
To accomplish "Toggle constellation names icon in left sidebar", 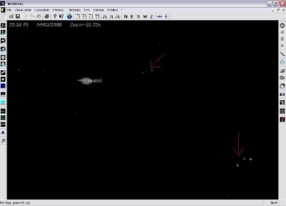I will tap(3, 32).
